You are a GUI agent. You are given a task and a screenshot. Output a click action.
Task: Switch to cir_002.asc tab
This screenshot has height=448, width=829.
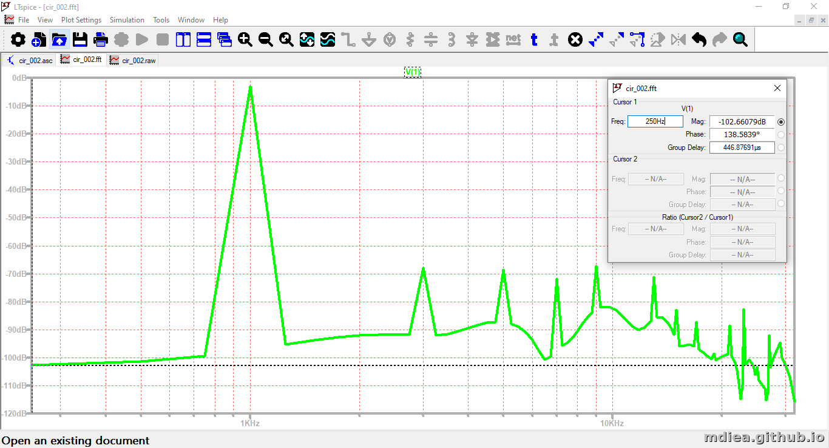click(30, 60)
